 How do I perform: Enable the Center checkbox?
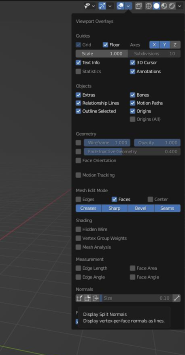pyautogui.click(x=150, y=200)
